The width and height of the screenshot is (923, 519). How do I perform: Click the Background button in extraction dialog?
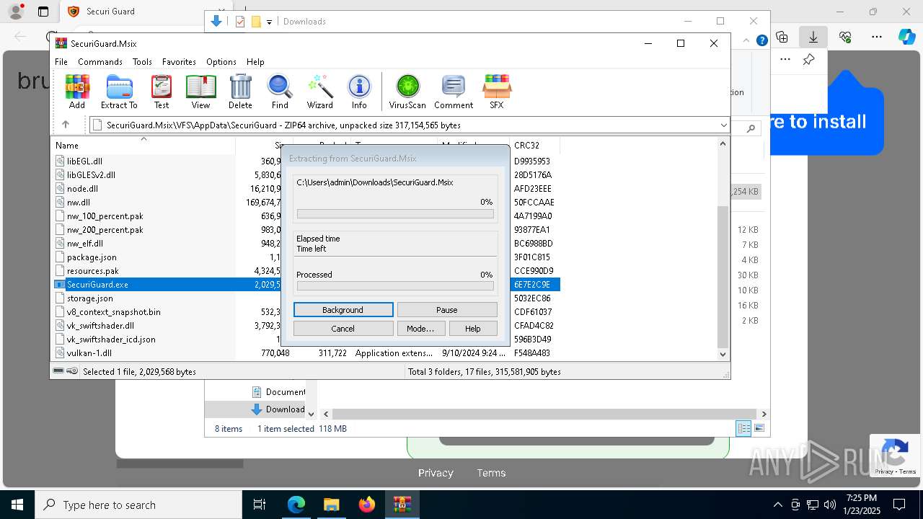click(343, 310)
